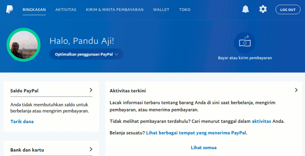Click the Halo, Pandu Aji! greeting

[x=82, y=41]
